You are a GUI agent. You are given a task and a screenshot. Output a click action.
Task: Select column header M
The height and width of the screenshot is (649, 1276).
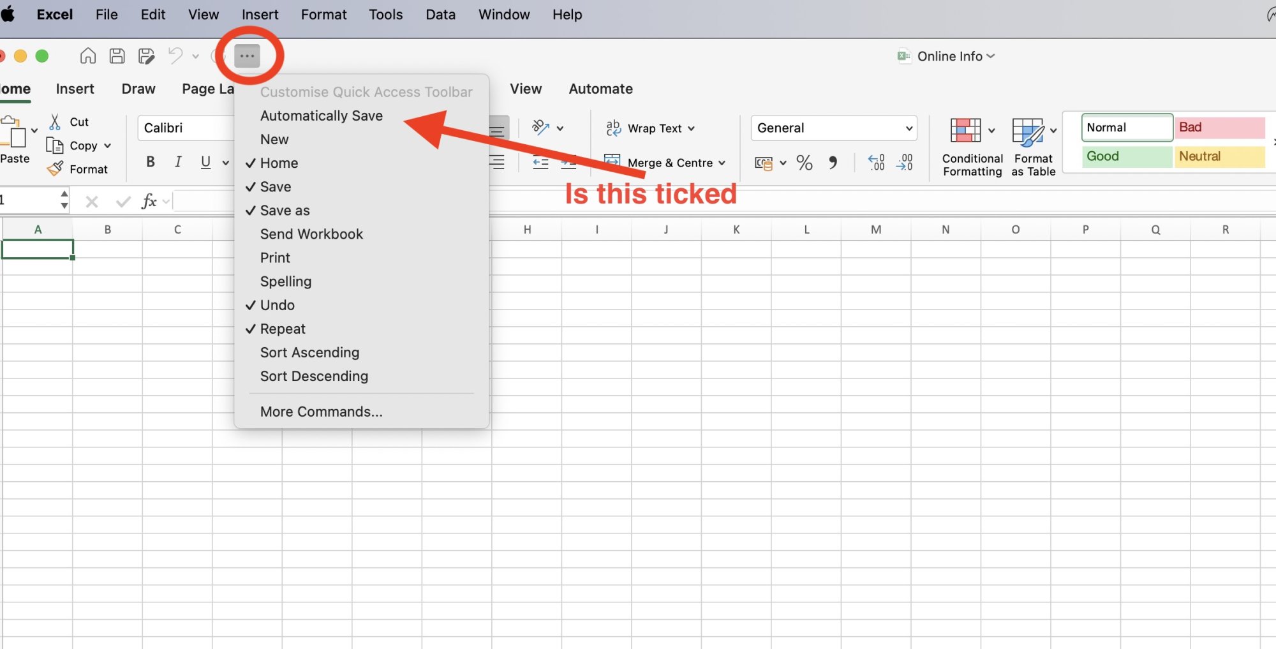876,230
